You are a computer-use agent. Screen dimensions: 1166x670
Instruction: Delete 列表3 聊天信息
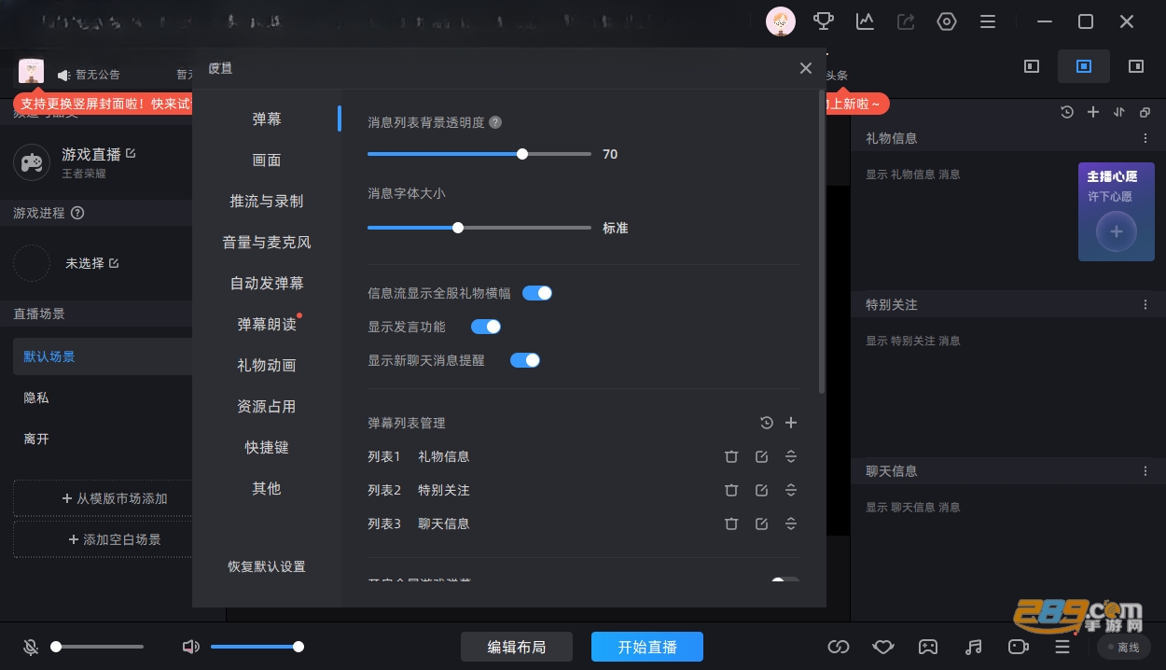tap(731, 523)
